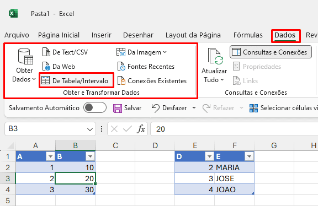Click Links in Consultas group
This screenshot has width=318, height=206.
pos(245,81)
